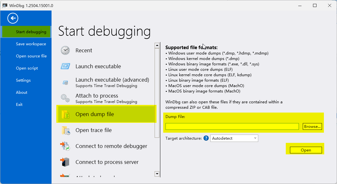This screenshot has width=337, height=184.
Task: Close the WinDbg window
Action: pos(329,5)
